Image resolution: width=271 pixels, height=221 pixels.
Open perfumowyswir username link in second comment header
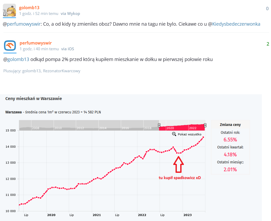coord(36,43)
